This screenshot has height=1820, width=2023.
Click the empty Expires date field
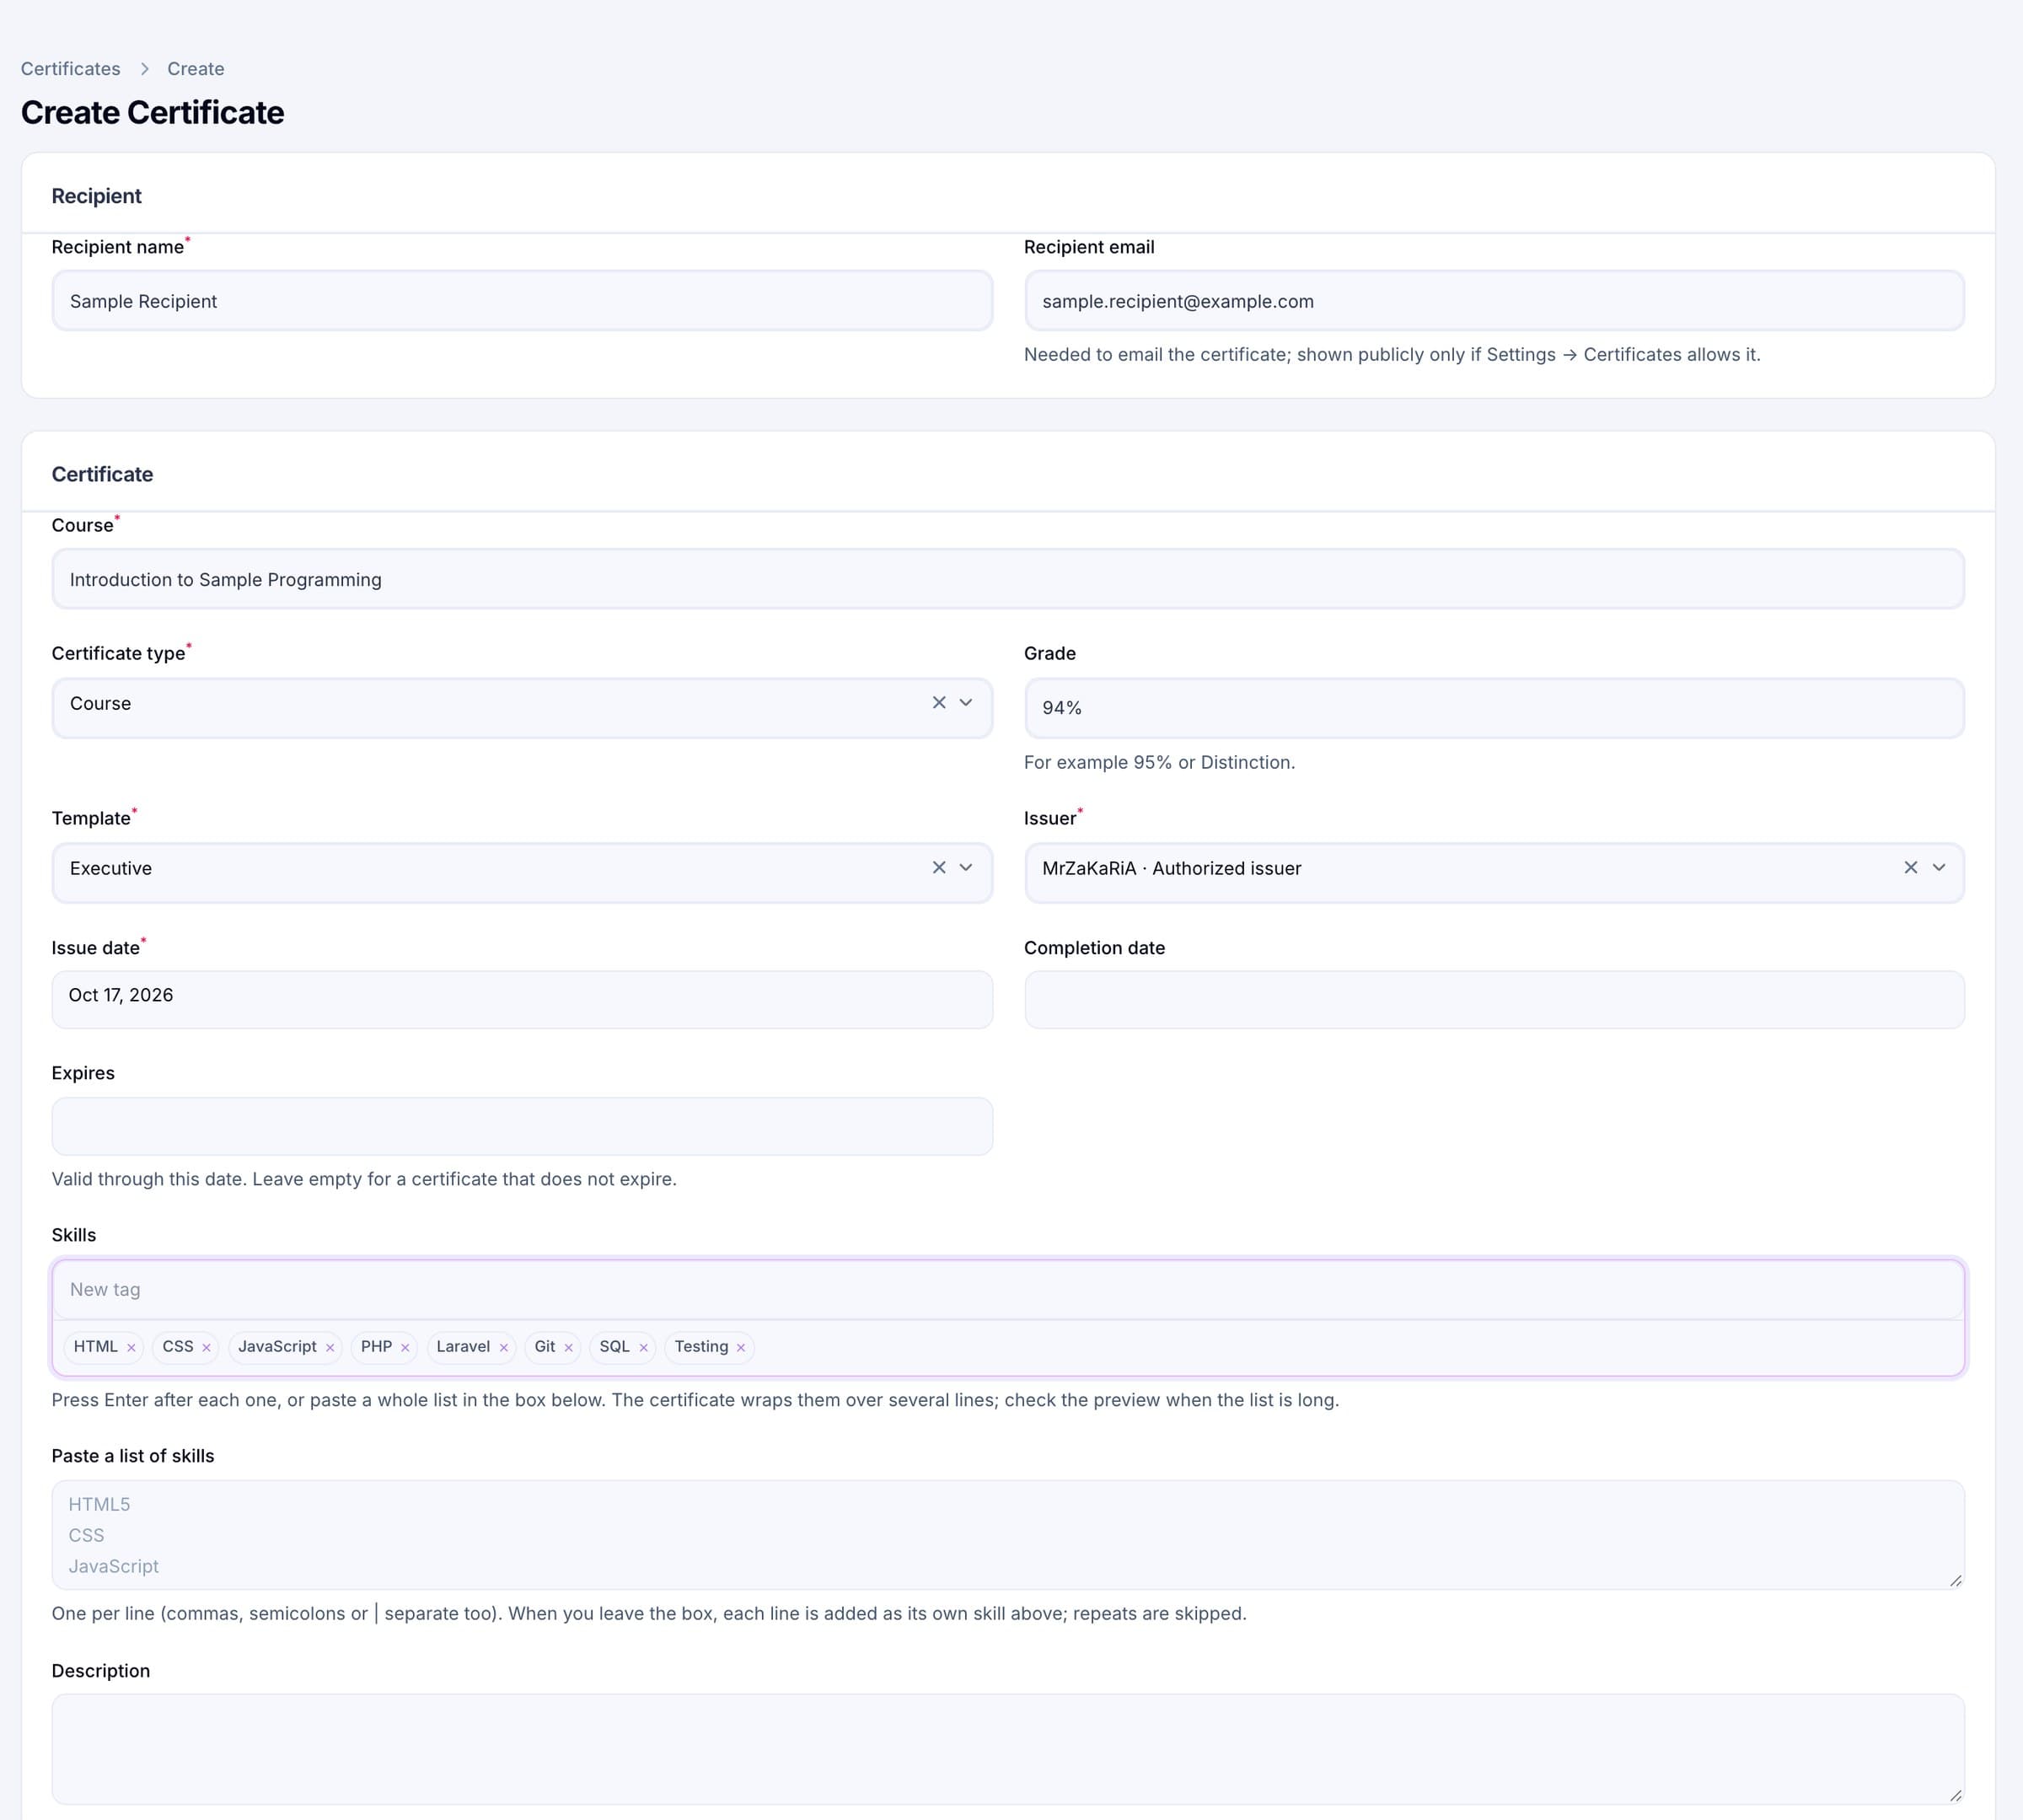(x=522, y=1126)
